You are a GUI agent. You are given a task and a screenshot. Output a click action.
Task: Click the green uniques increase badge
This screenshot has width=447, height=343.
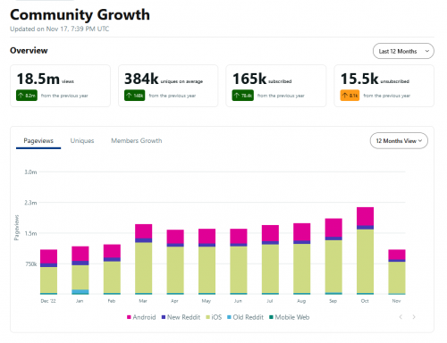[x=135, y=96]
